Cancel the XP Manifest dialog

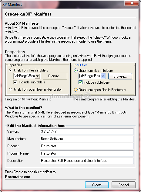[x=123, y=185]
